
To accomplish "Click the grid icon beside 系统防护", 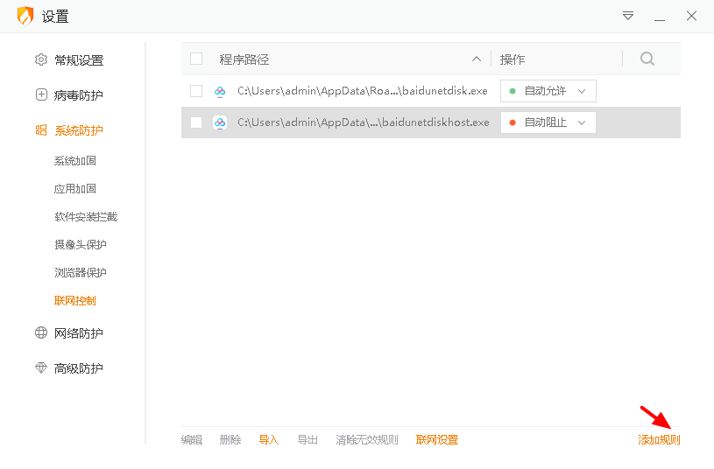I will tap(41, 130).
